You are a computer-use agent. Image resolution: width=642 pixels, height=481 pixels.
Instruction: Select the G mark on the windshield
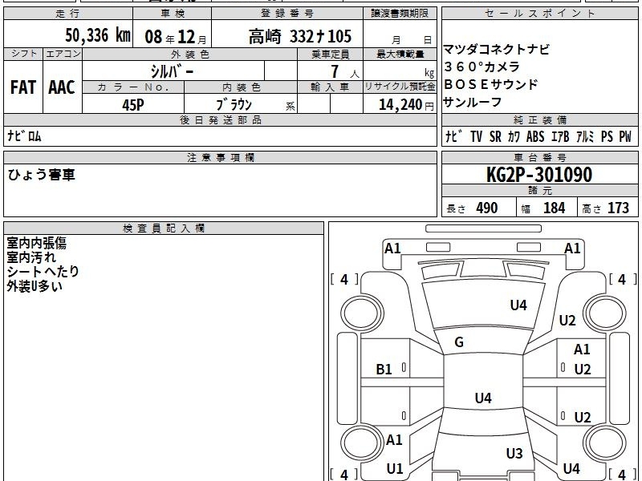[459, 342]
